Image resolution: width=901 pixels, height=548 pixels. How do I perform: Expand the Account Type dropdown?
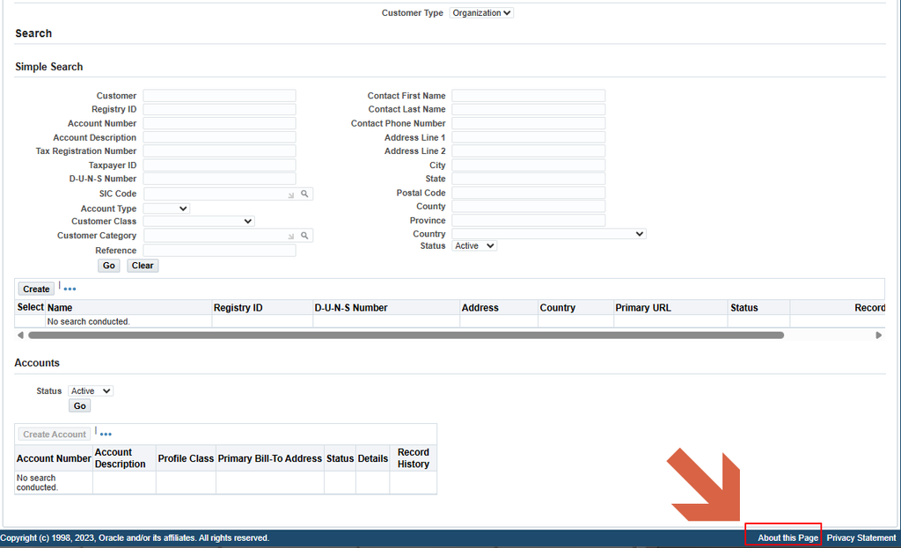pos(166,208)
